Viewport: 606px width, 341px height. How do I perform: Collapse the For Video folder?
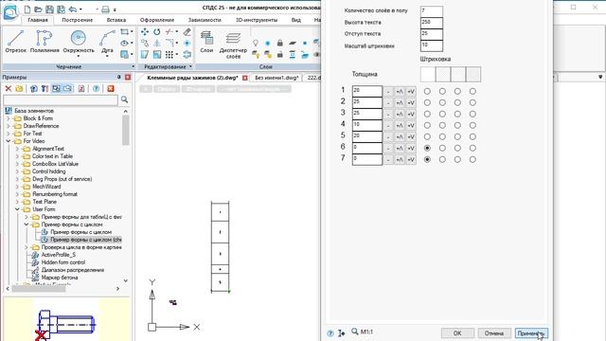coord(9,141)
